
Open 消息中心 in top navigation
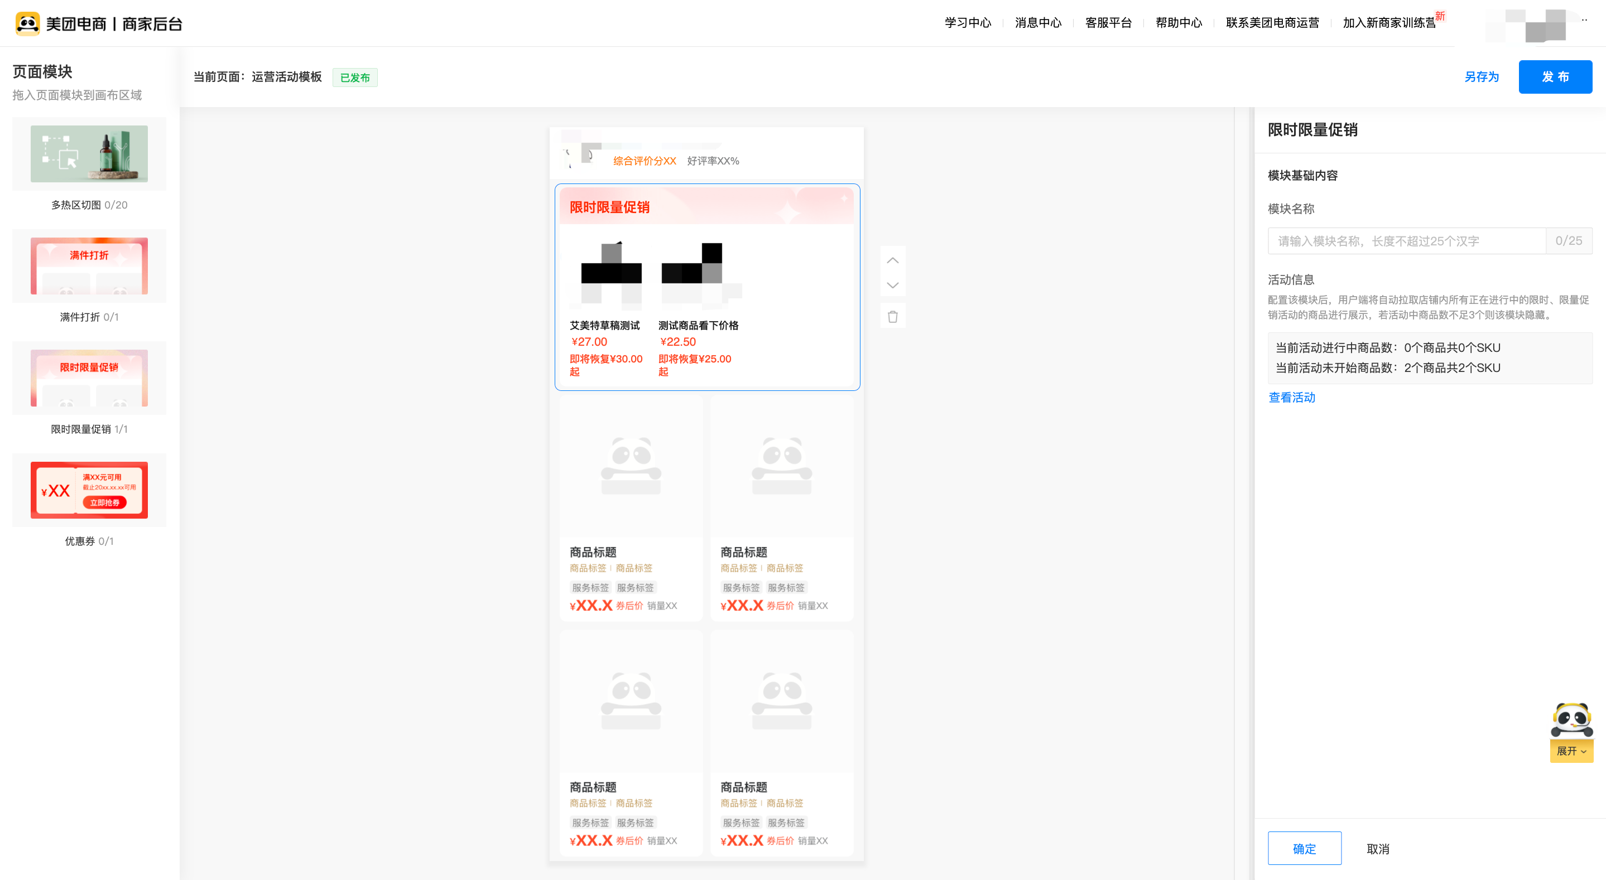(1038, 23)
